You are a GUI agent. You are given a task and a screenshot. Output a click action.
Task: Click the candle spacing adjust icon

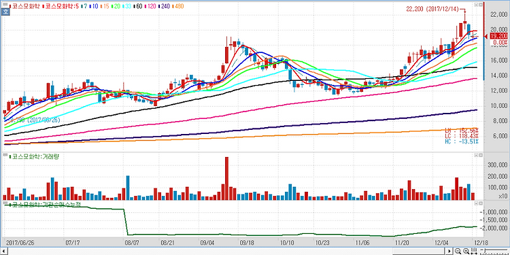point(474,251)
